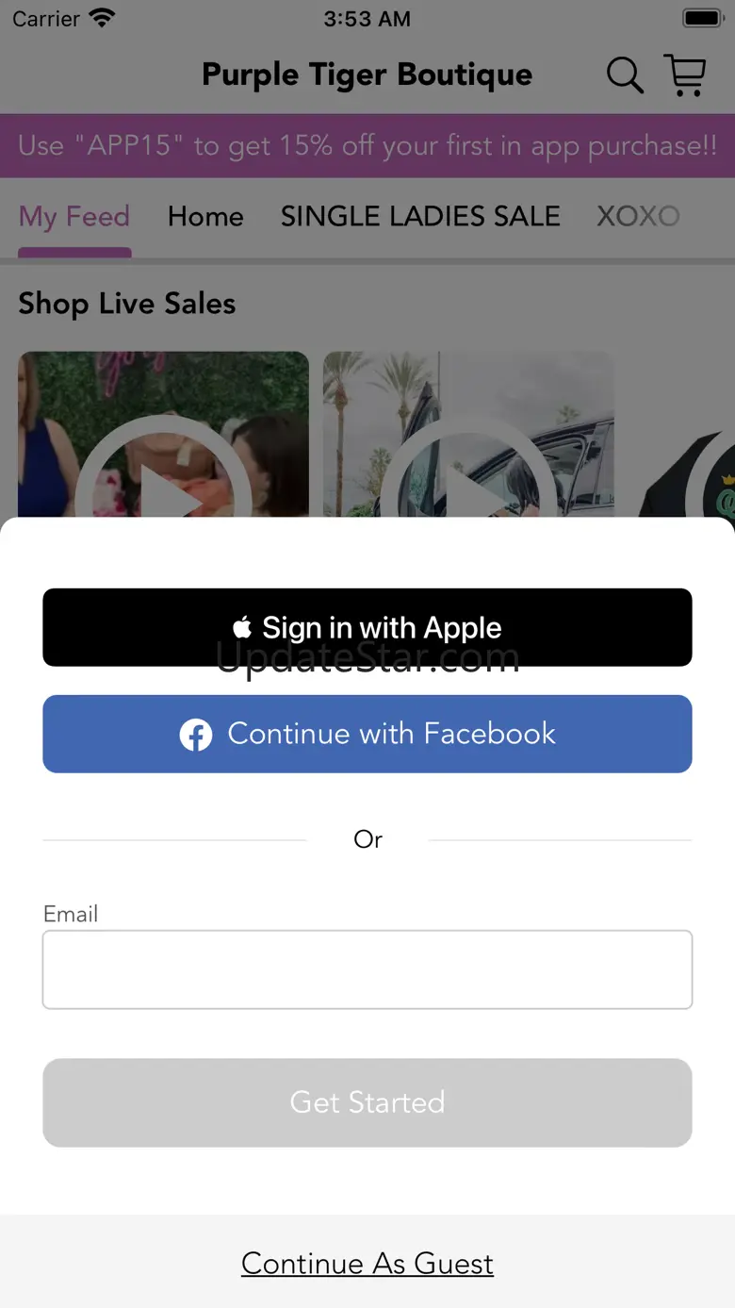Play the second live sale video with car
Viewport: 735px width, 1308px height.
pos(468,435)
